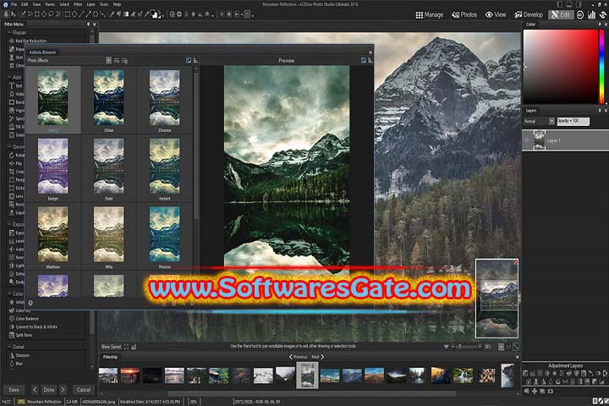Screen dimensions: 609x406
Task: Apply the Instant photo effect thumbnail
Action: [165, 166]
